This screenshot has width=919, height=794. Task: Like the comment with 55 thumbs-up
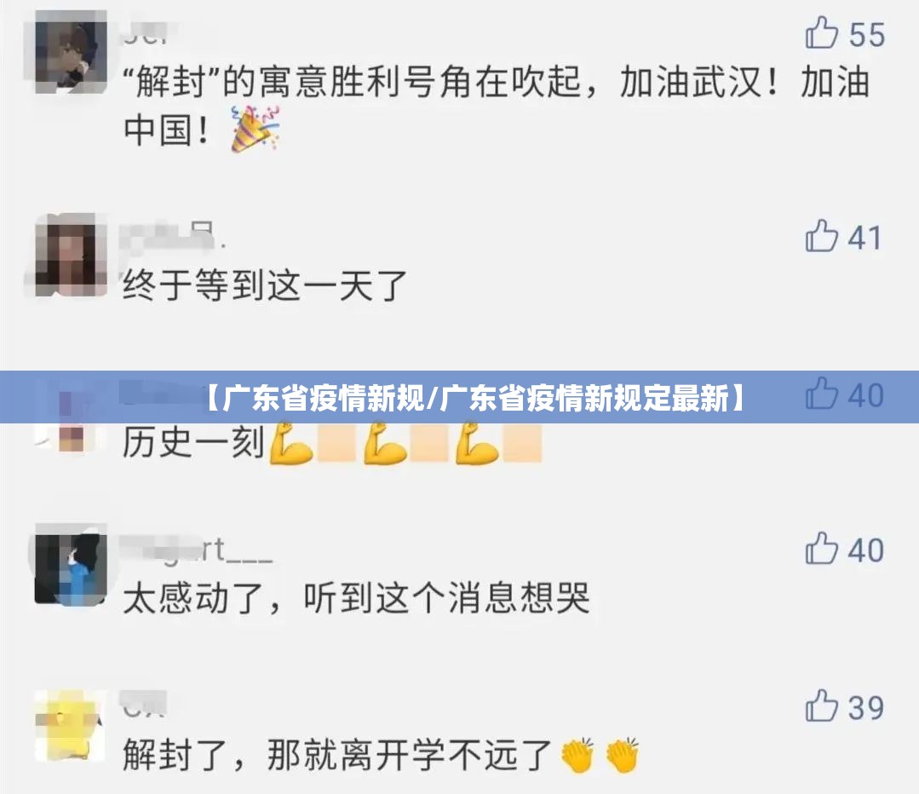click(822, 33)
